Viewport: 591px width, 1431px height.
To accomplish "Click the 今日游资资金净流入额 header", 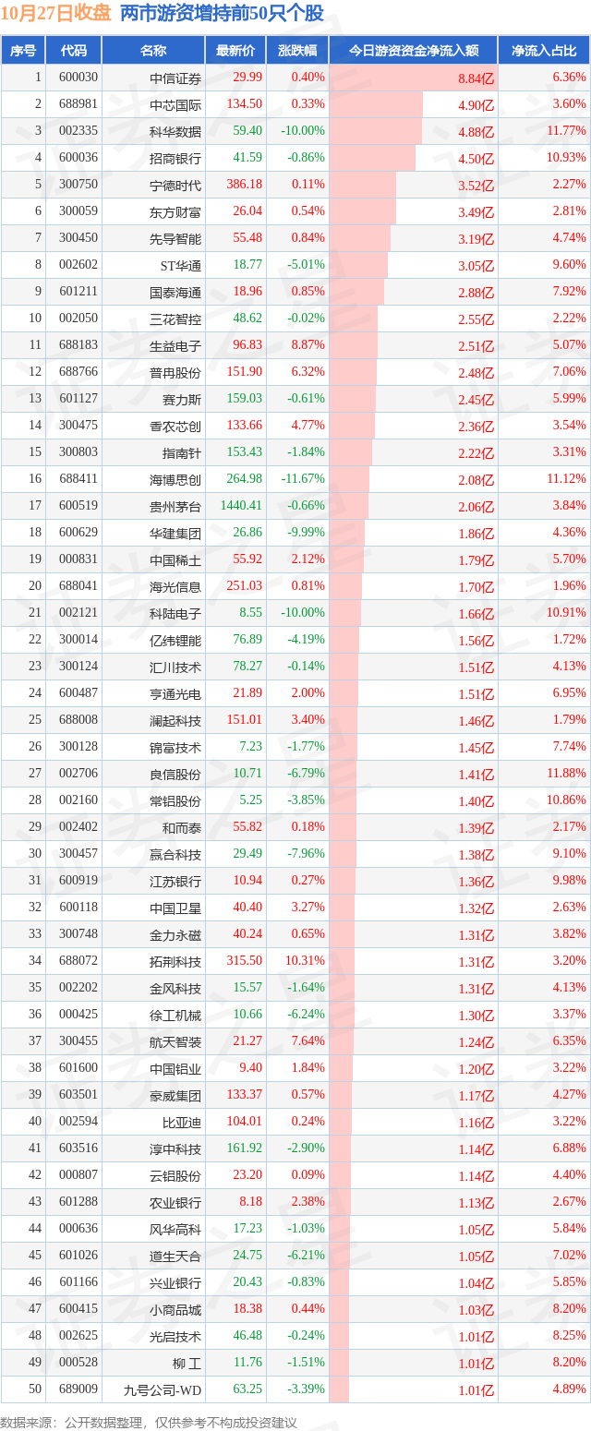I will coord(413,51).
